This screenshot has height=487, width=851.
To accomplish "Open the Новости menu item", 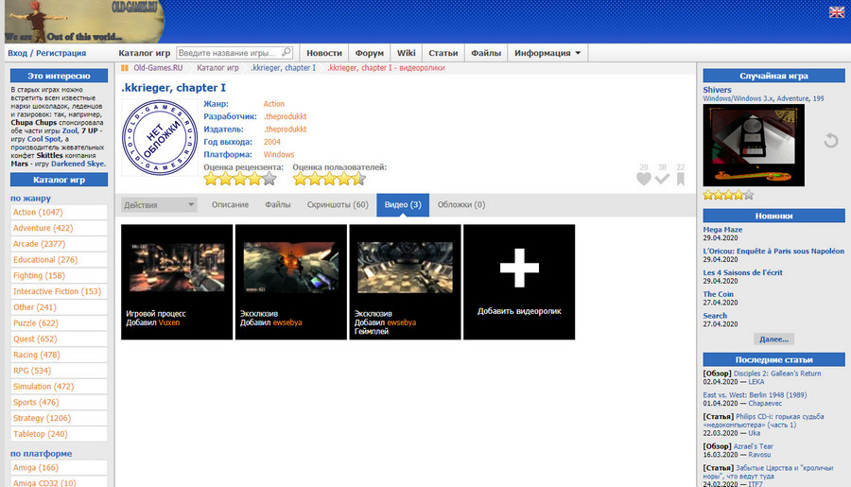I will tap(324, 53).
